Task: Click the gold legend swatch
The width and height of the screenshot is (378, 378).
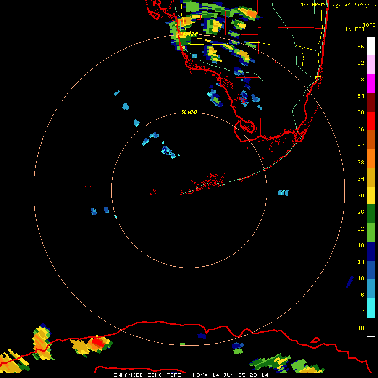Action: point(371,178)
